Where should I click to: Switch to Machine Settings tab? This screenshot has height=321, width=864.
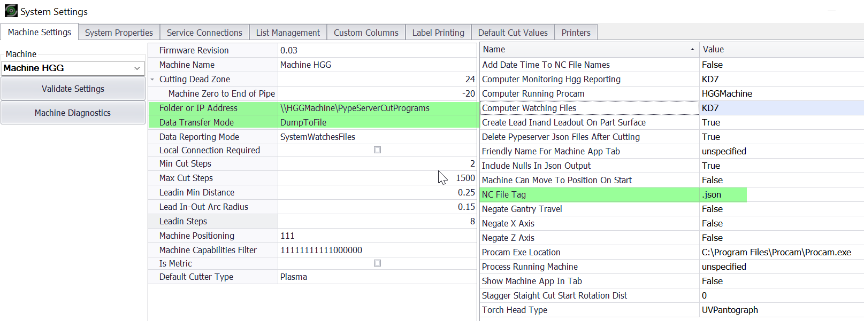click(40, 32)
